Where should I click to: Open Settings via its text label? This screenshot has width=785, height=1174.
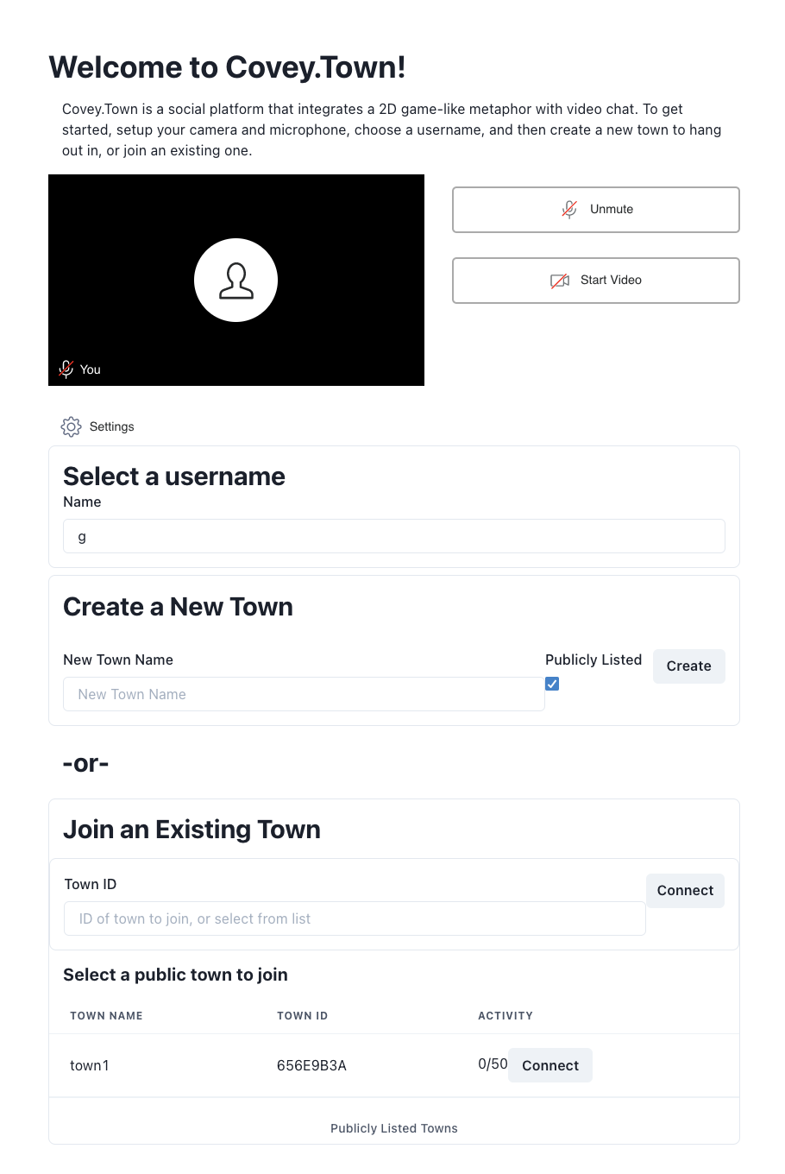click(112, 426)
